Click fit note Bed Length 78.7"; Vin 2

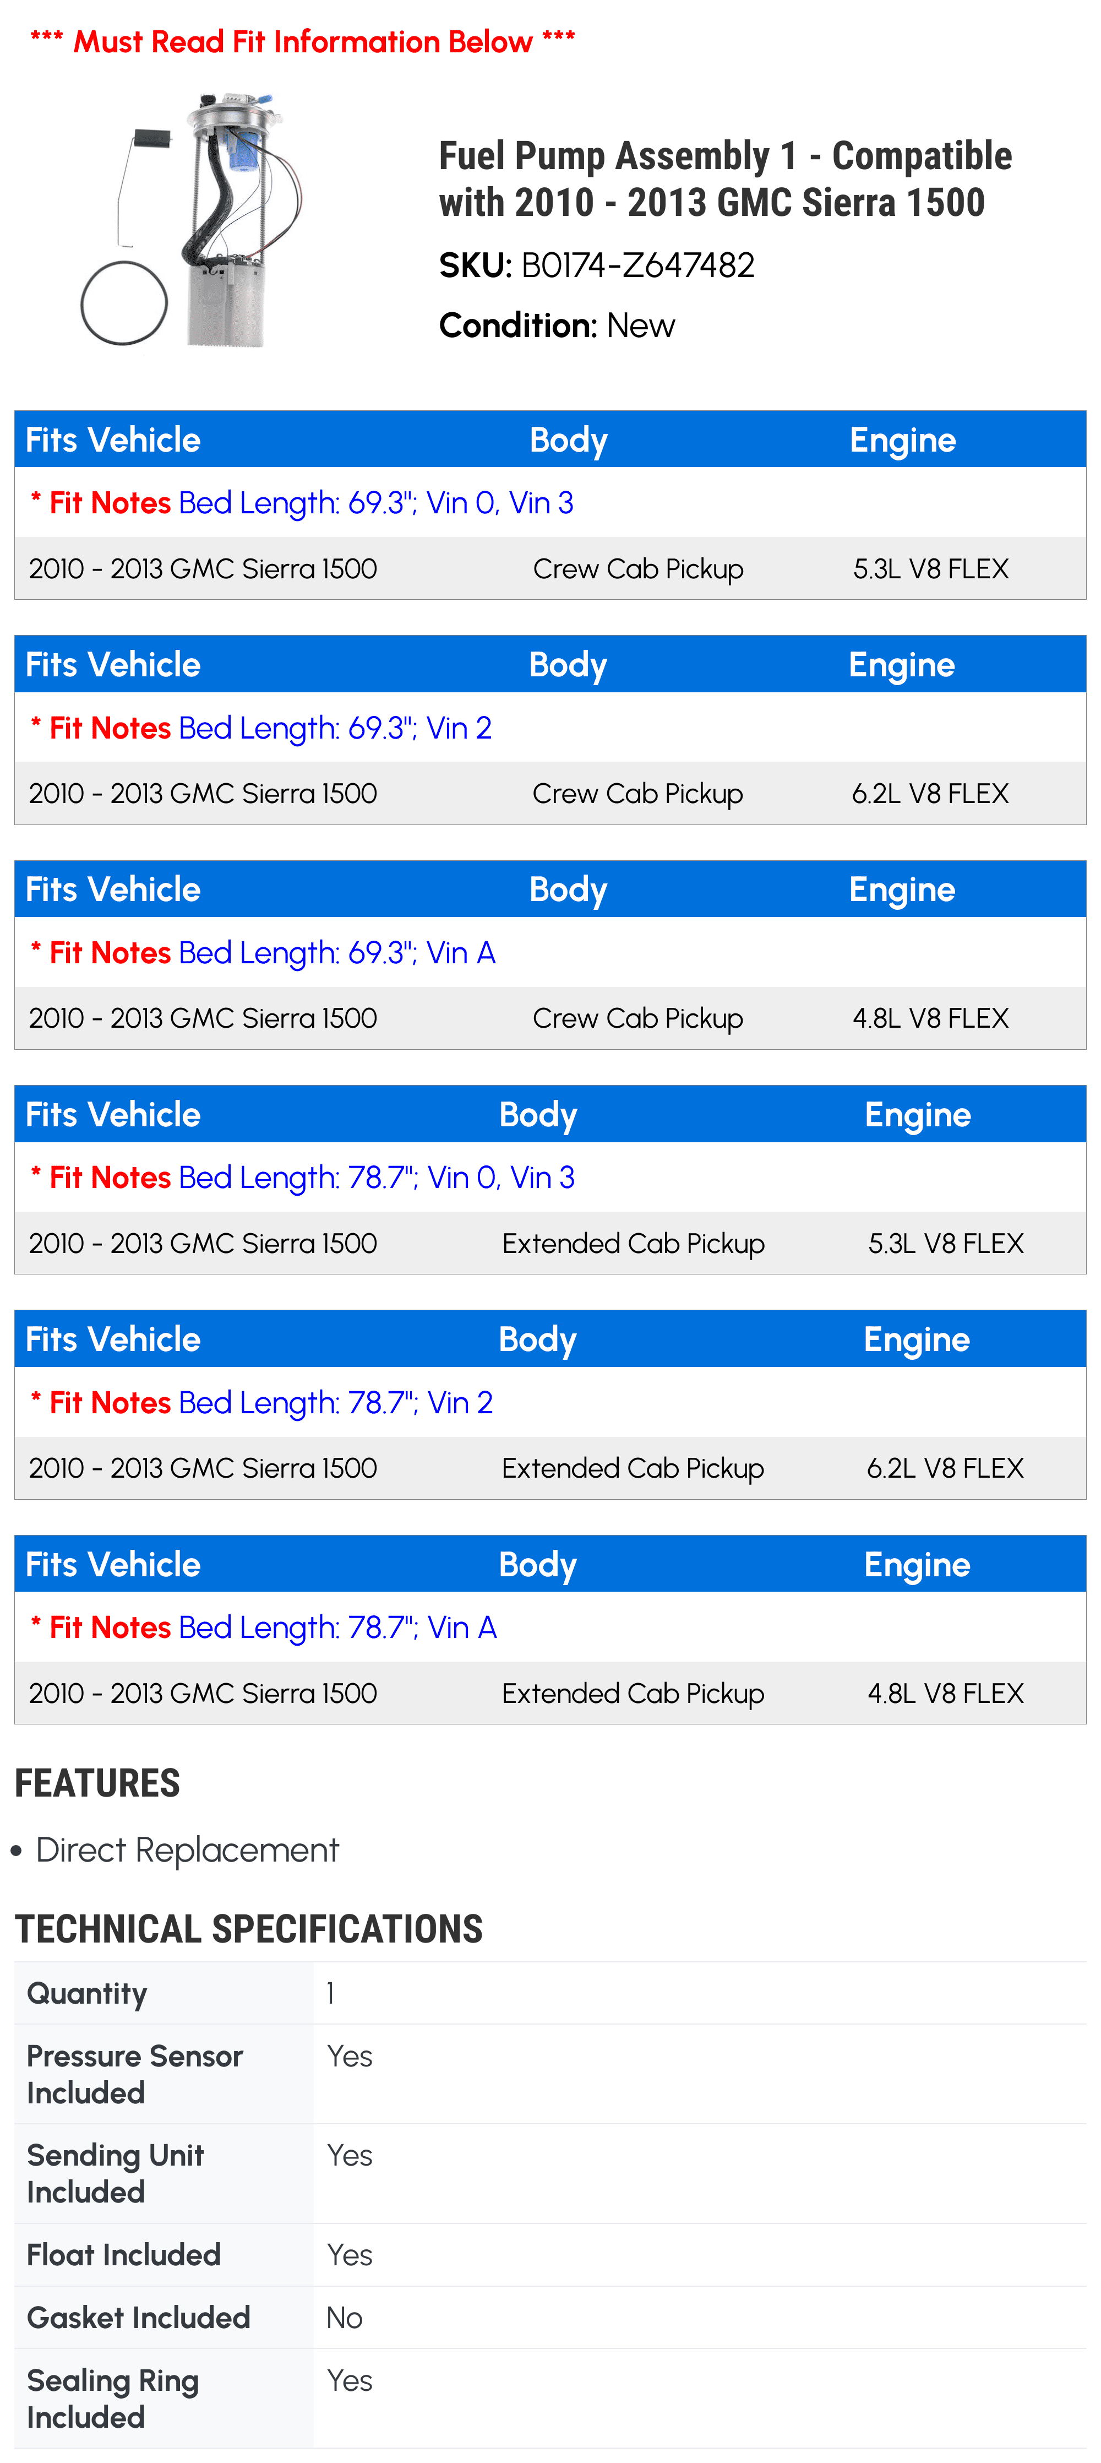tap(335, 1403)
